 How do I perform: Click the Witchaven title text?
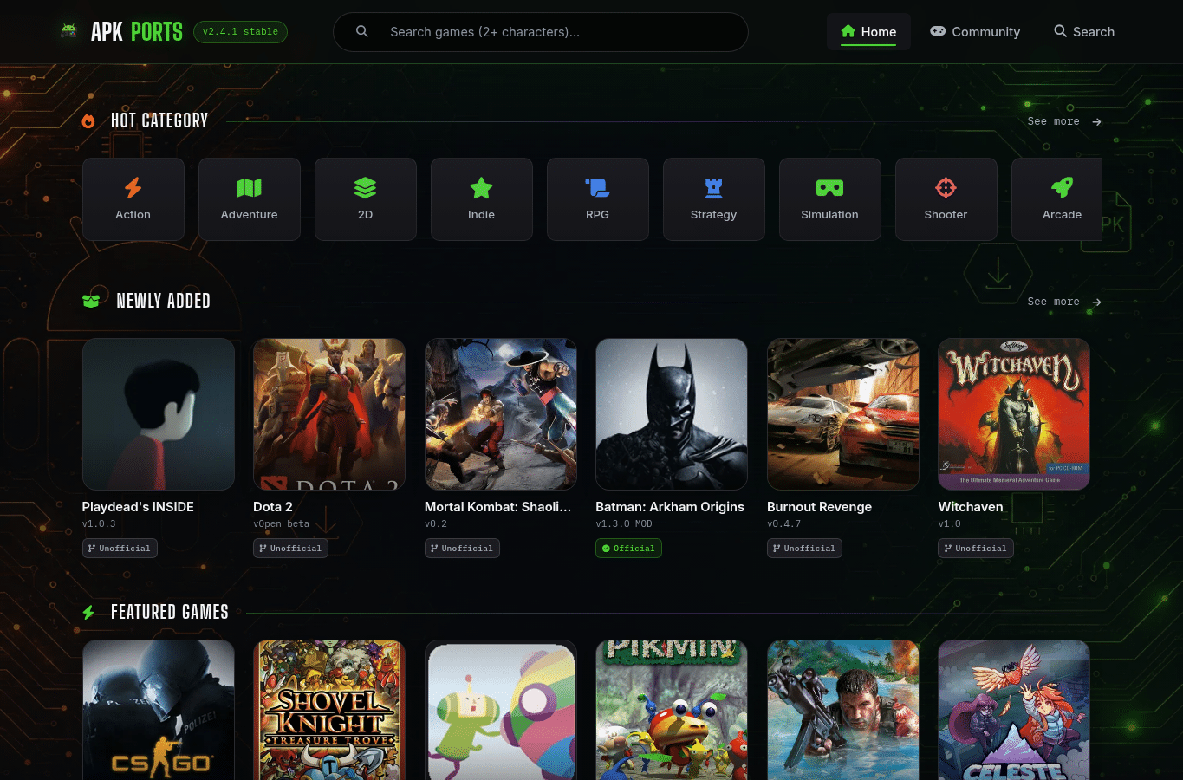(971, 507)
